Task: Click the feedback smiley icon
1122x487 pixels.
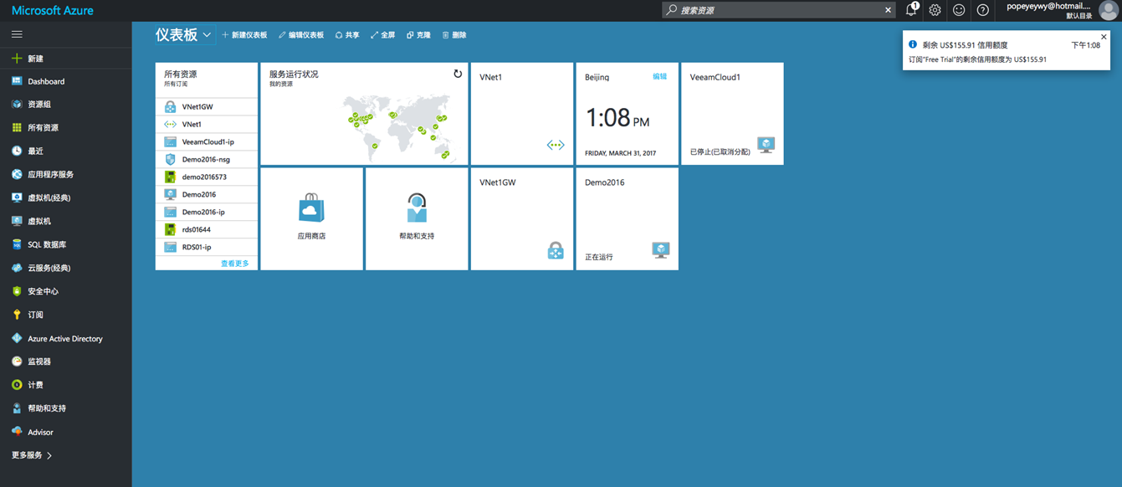Action: click(x=959, y=10)
